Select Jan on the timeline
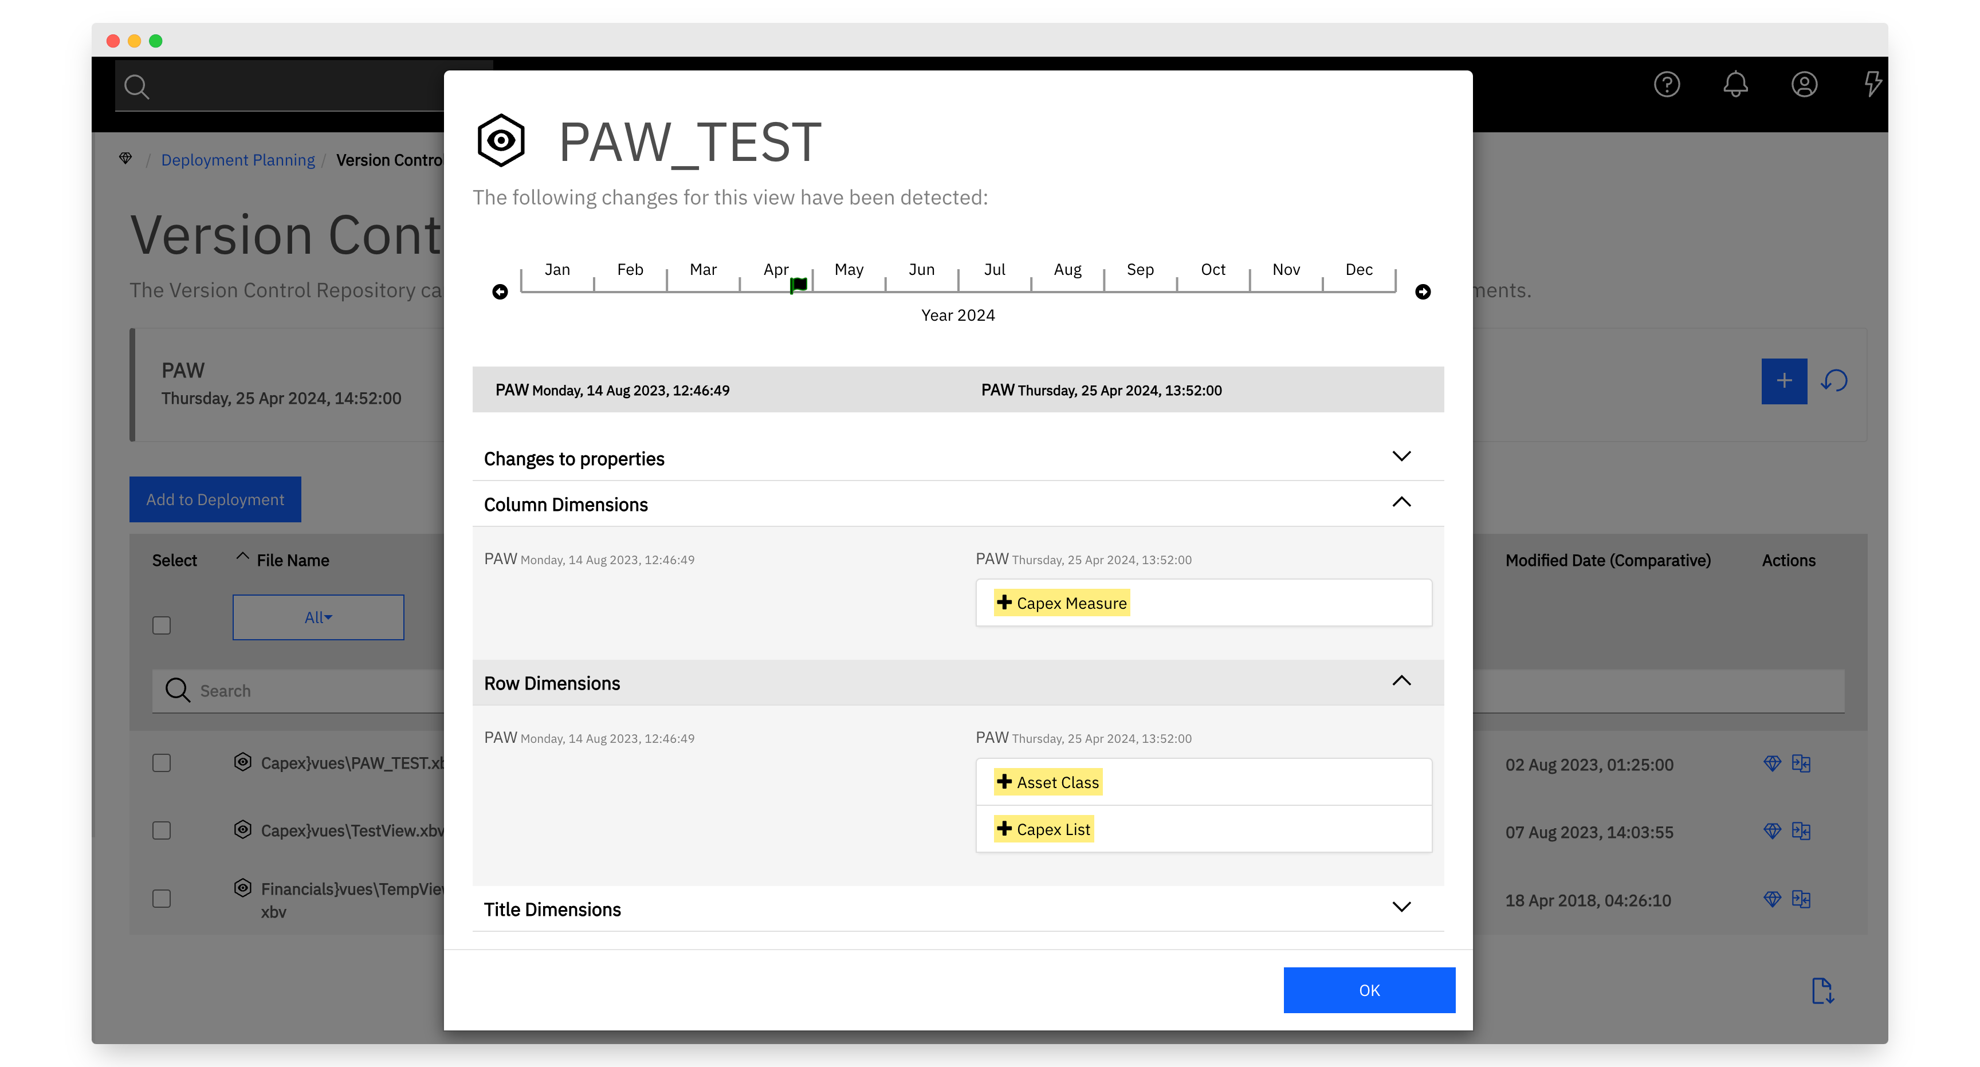This screenshot has height=1067, width=1980. (x=557, y=270)
